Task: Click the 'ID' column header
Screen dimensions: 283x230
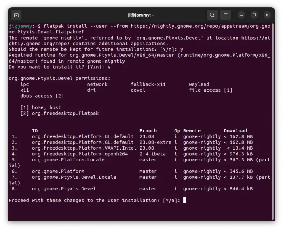Action: coord(35,131)
